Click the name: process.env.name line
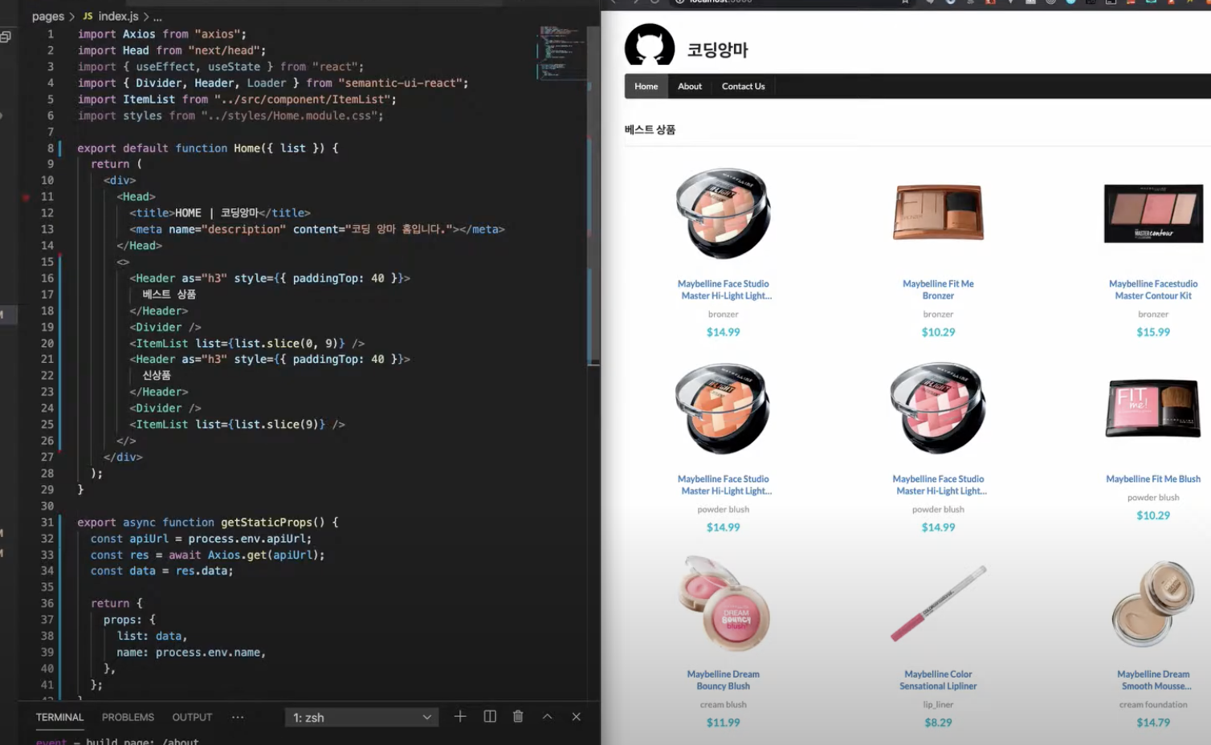This screenshot has height=745, width=1211. point(191,653)
